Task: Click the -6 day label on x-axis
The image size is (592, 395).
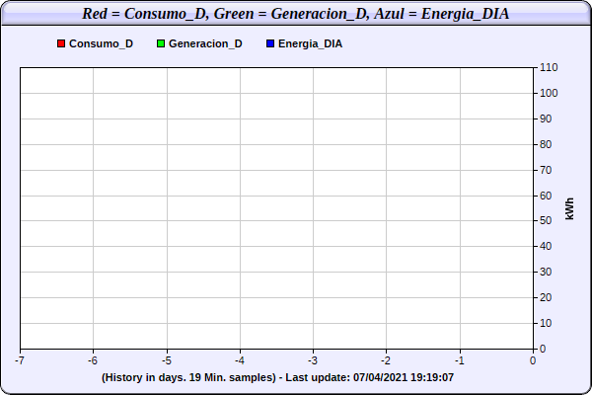Action: coord(93,360)
